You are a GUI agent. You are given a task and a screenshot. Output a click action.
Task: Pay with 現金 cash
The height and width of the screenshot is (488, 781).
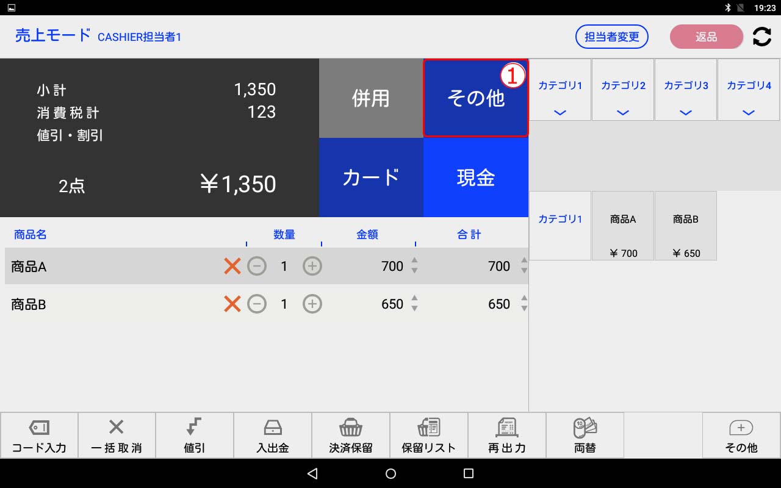point(476,178)
